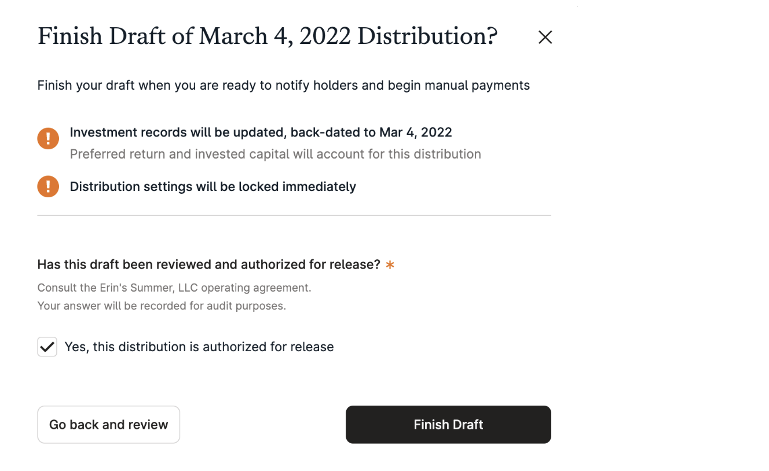Click label 'Yes, this distribution is authorized for release'

click(199, 347)
